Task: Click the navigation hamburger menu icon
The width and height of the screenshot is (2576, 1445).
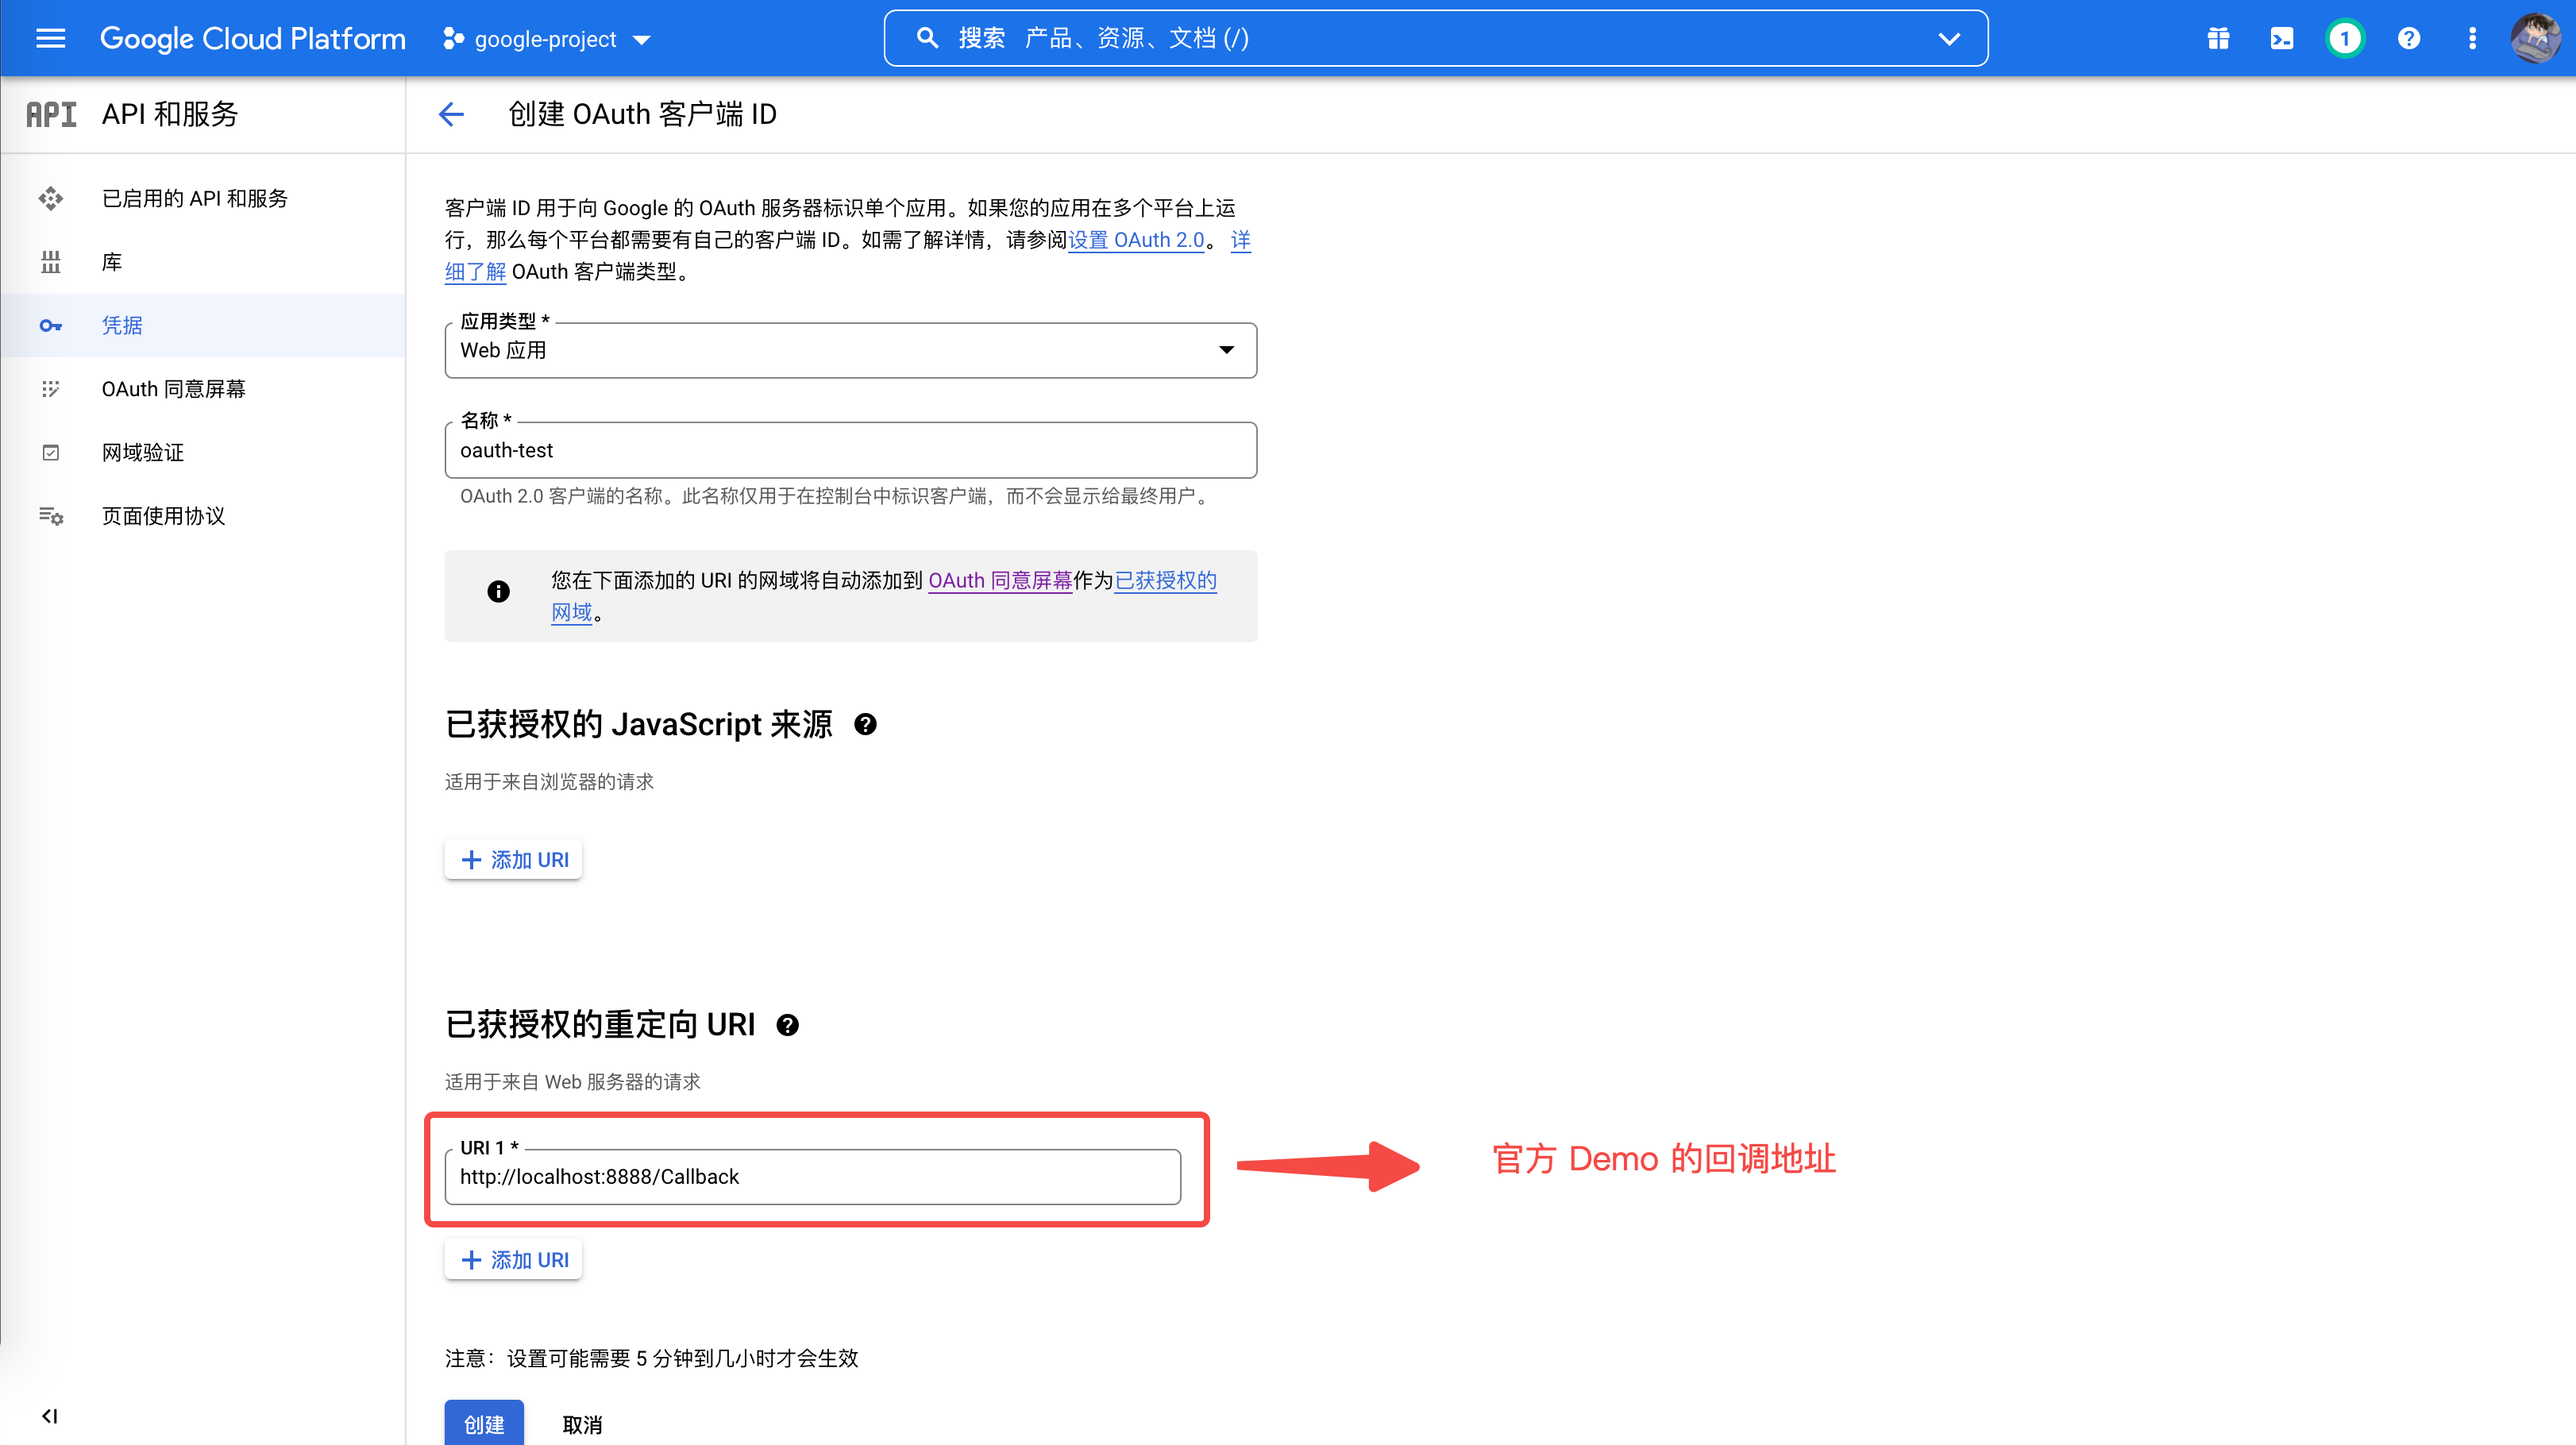Action: (49, 38)
